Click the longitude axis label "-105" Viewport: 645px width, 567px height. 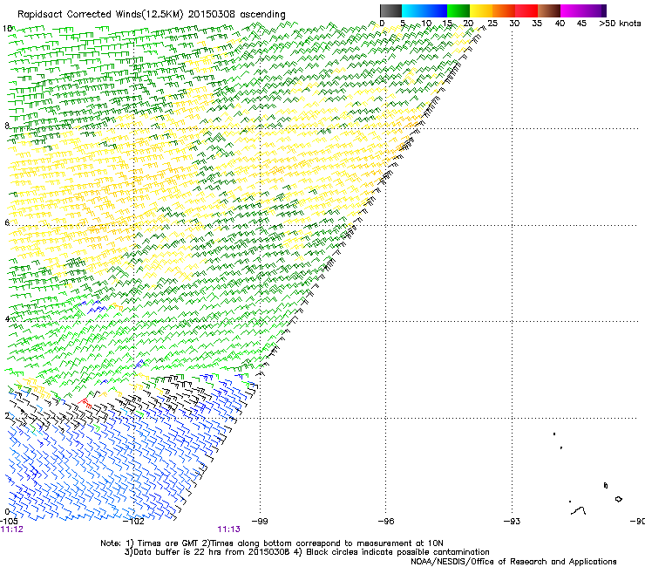[x=9, y=522]
